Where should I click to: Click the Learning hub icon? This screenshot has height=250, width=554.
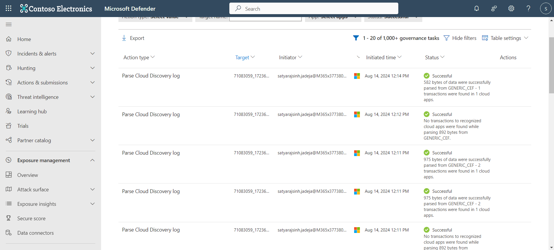9,111
